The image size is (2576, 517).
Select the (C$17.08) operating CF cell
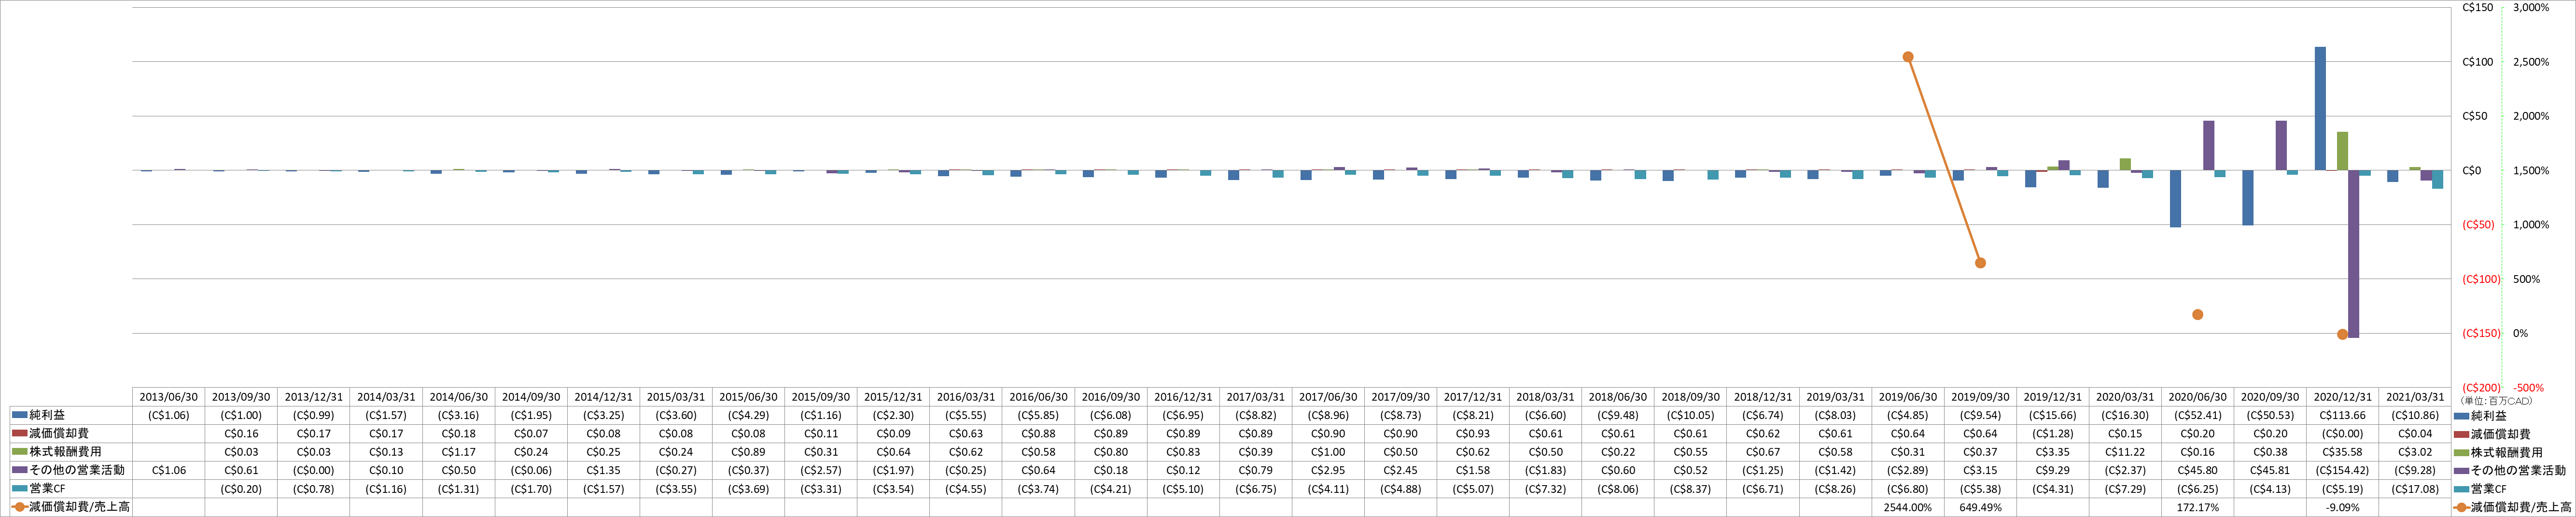[x=2415, y=489]
